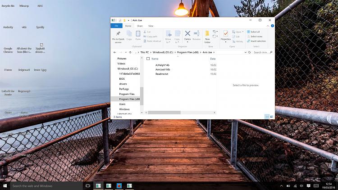Sort by the Date column header

coord(213,59)
